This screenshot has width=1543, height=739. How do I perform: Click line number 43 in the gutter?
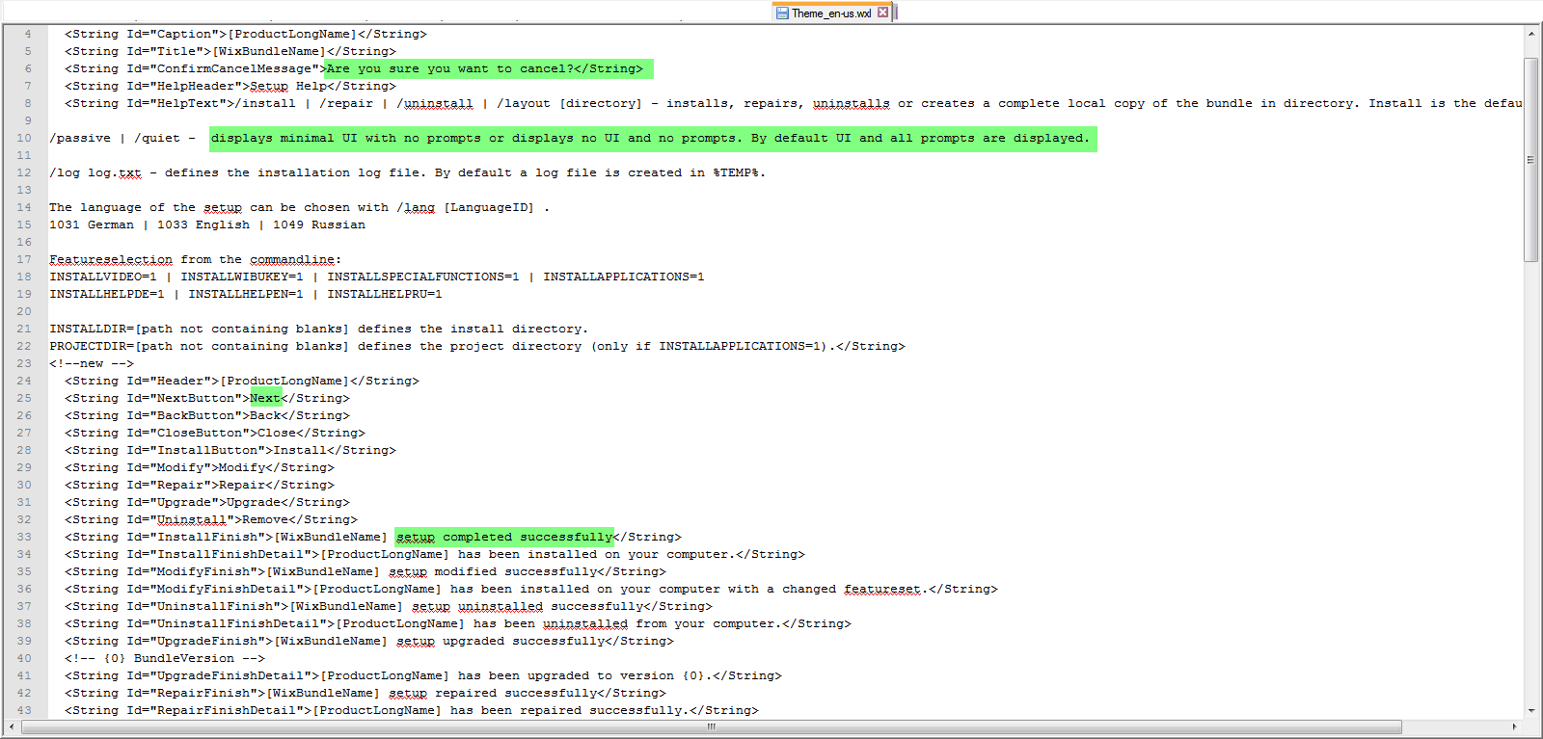[23, 710]
